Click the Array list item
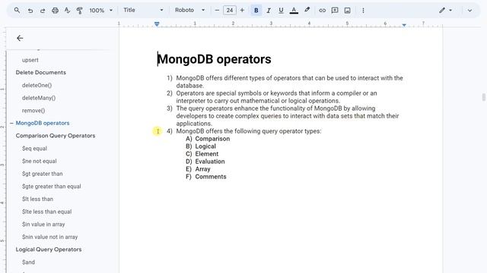The width and height of the screenshot is (487, 273). (x=202, y=169)
